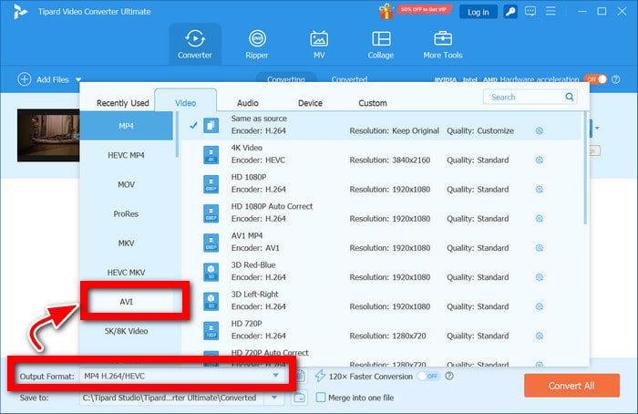Choose the HD 1080P preset
This screenshot has width=638, height=414.
[380, 183]
